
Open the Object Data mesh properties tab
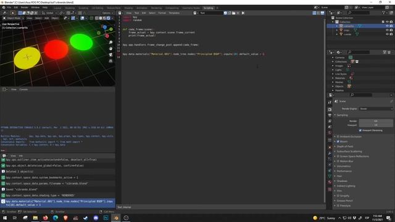pos(330,176)
